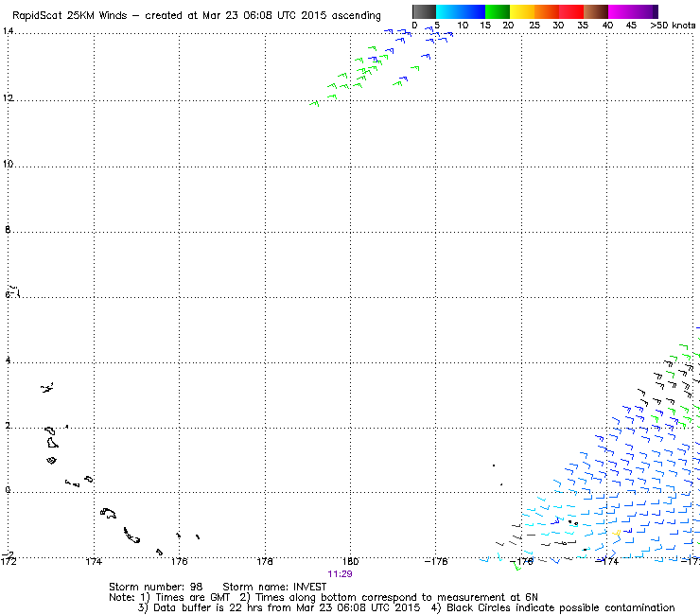Click the '12' latitude axis label
The image size is (700, 615).
coord(8,97)
